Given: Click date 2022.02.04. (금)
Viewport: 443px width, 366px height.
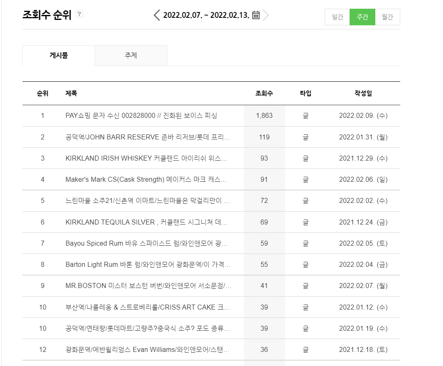Looking at the screenshot, I should click(x=363, y=264).
